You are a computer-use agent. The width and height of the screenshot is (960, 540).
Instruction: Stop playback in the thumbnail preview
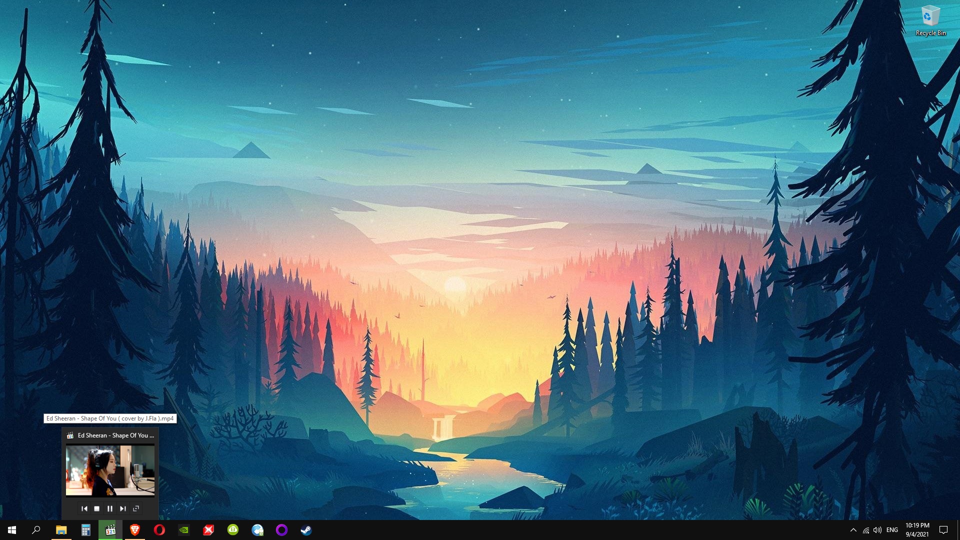pos(97,508)
